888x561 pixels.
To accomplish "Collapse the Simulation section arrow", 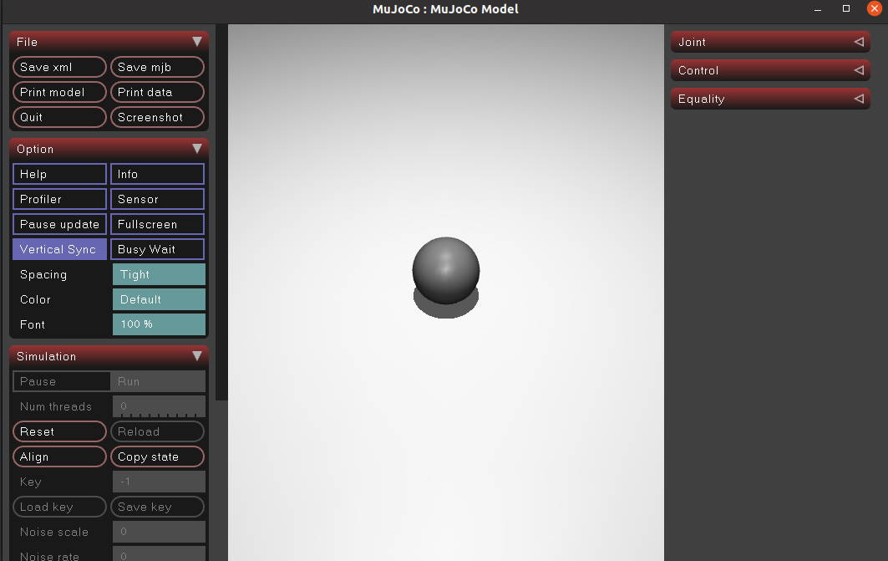I will pos(197,356).
